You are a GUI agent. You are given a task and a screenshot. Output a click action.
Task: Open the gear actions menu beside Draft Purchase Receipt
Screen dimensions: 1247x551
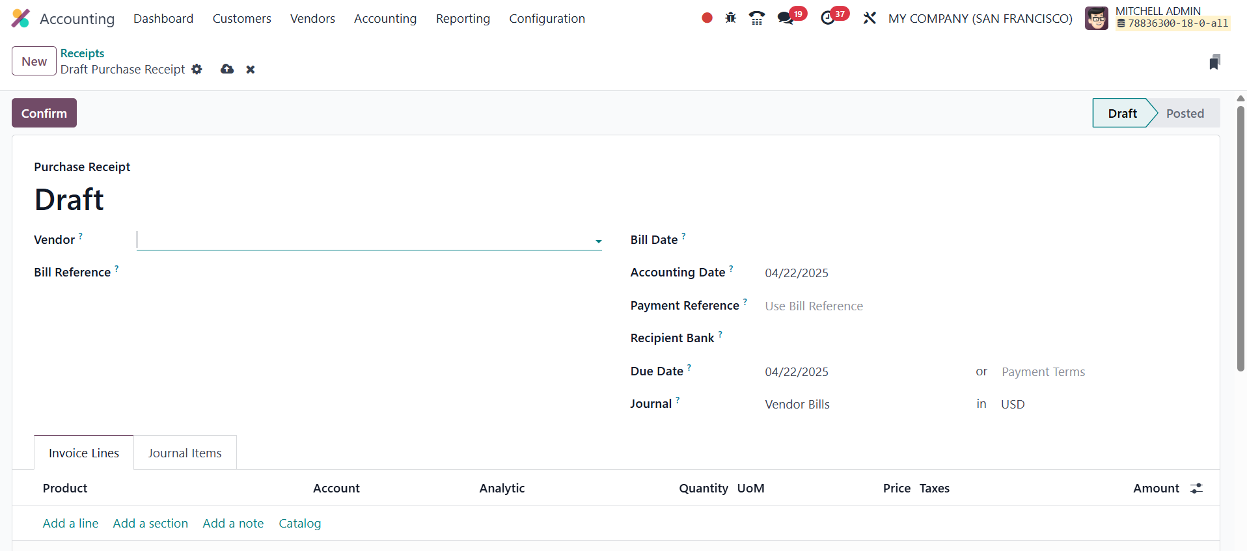point(197,70)
